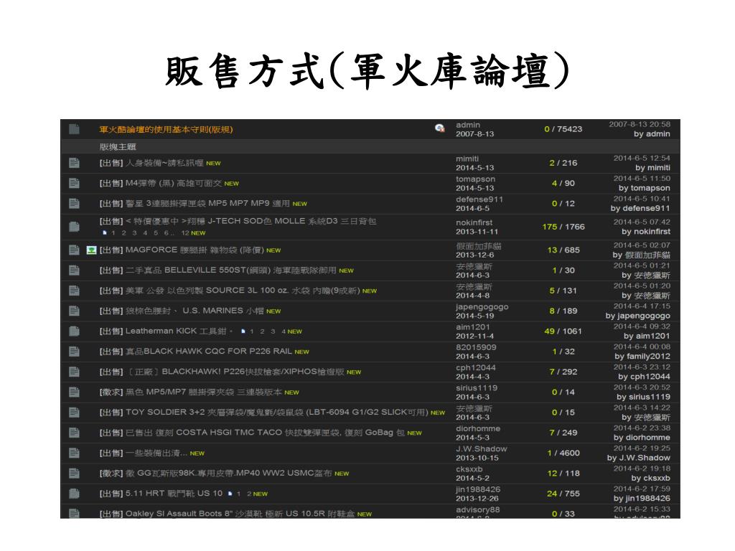Click the reply count 175 / 1766

563,227
